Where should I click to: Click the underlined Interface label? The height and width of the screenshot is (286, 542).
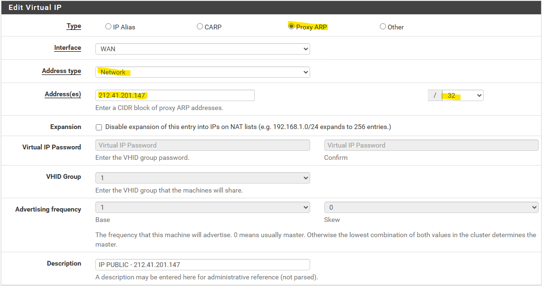67,48
